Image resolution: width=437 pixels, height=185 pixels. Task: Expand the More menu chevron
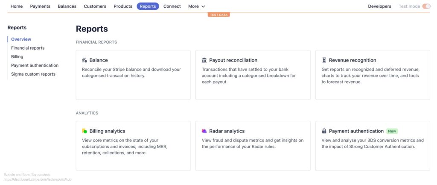click(203, 6)
